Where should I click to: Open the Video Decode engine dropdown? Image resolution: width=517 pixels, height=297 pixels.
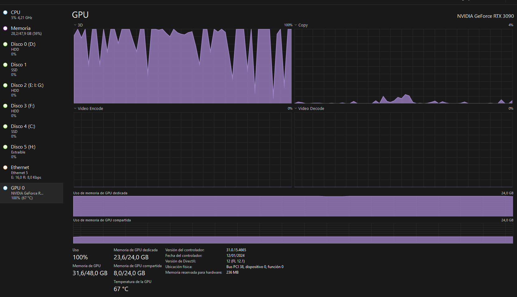(x=296, y=109)
